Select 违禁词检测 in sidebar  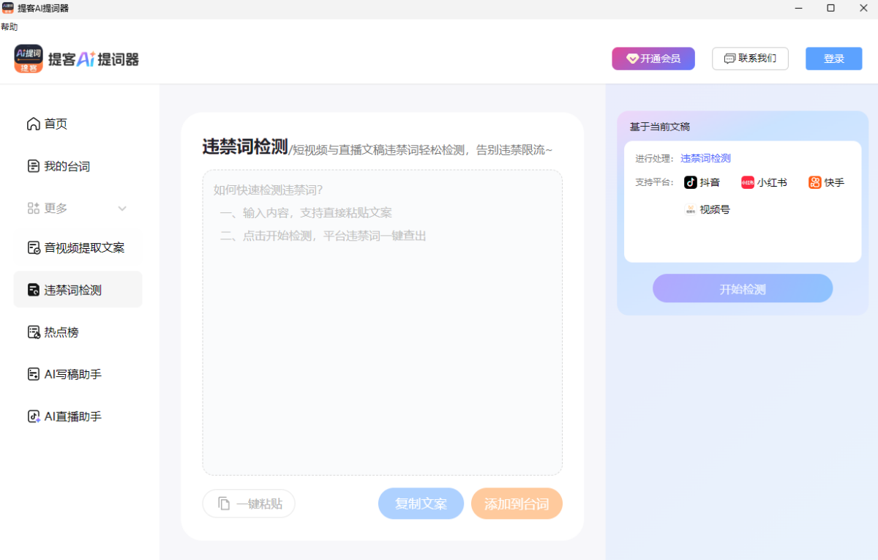tap(78, 290)
